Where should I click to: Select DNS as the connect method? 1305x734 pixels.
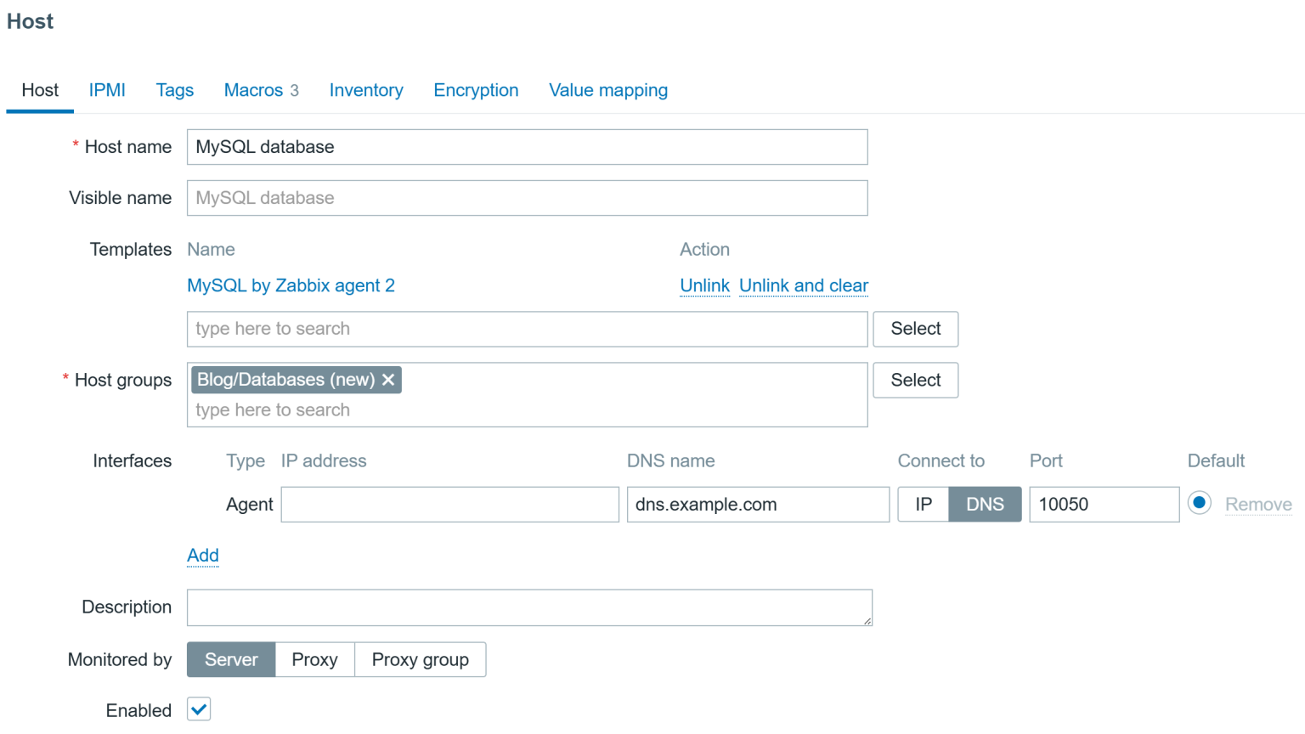[985, 504]
